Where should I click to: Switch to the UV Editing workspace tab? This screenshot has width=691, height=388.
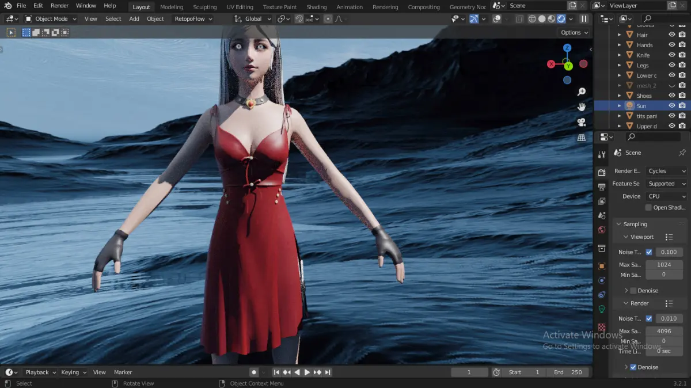240,7
